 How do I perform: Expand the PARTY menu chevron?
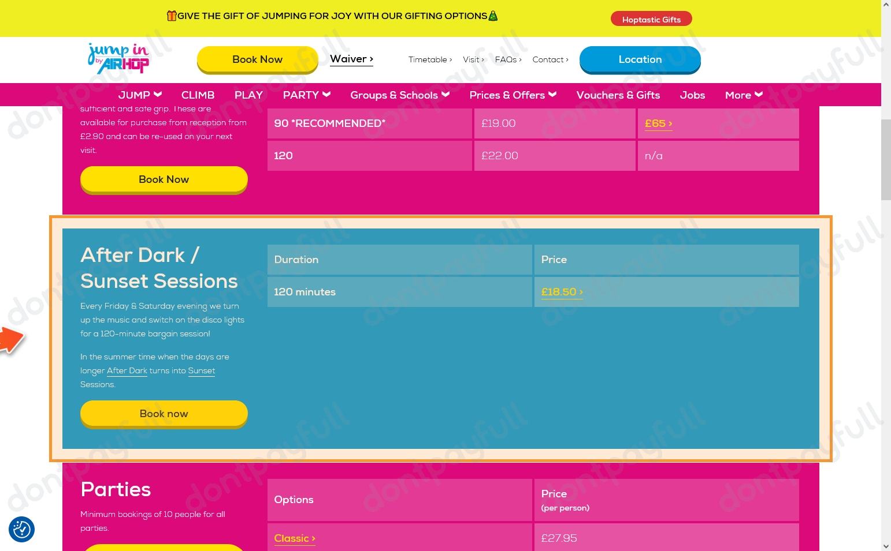[326, 94]
